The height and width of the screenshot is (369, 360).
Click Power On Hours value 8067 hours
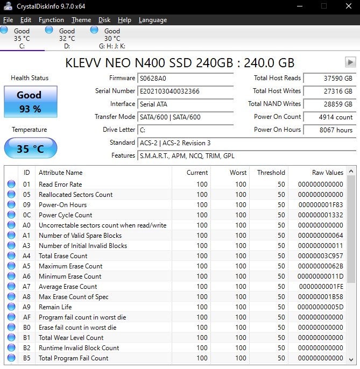click(x=330, y=130)
